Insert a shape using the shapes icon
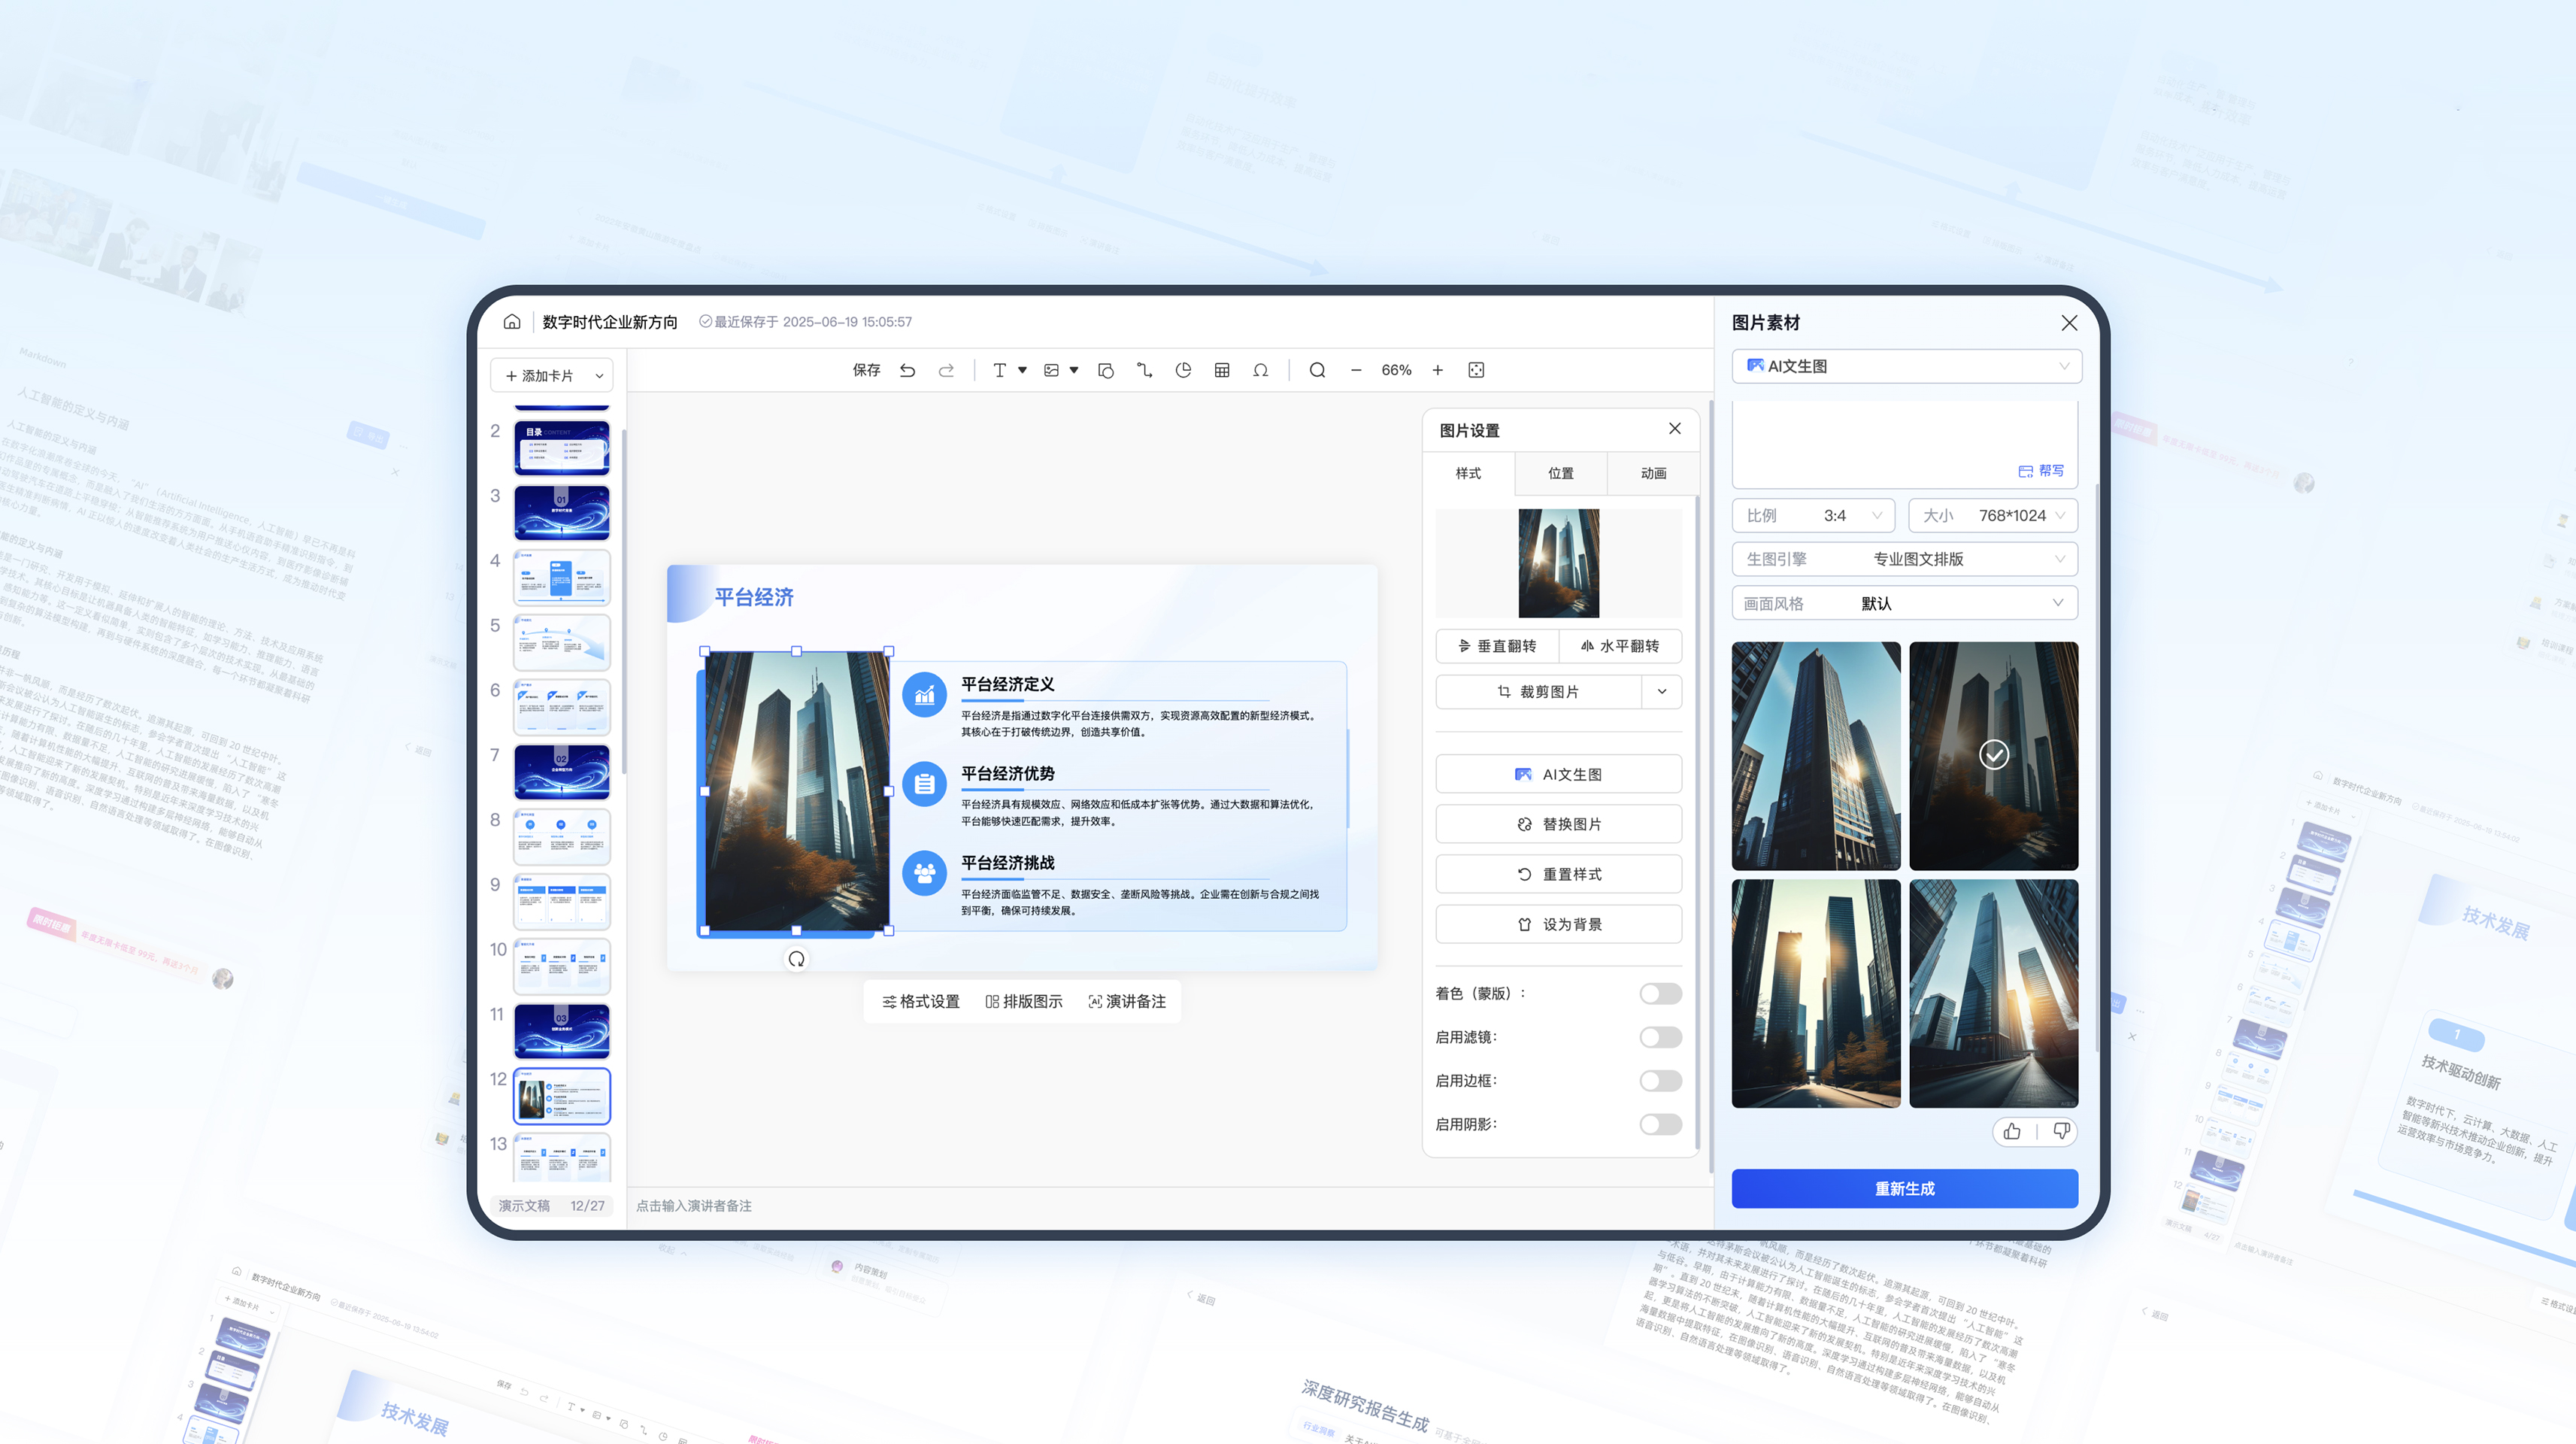Screen dimensions: 2576x1444 (x=1105, y=370)
